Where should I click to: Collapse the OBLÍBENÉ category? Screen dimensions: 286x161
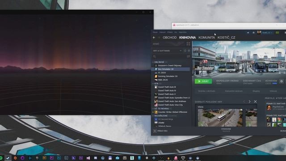point(153,62)
